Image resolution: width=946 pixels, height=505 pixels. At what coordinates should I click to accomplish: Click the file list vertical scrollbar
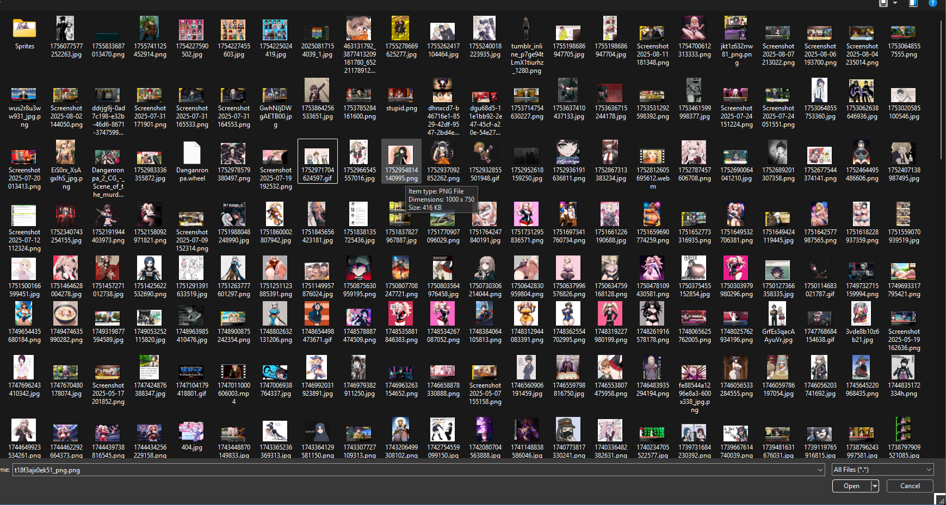[942, 90]
